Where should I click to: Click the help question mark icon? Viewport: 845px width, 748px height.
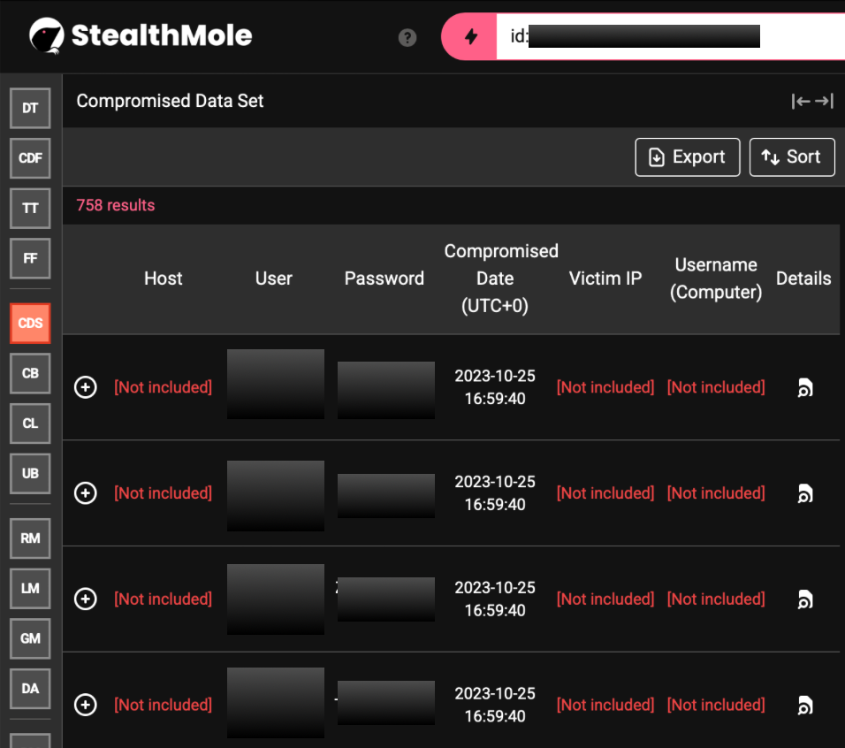click(407, 37)
